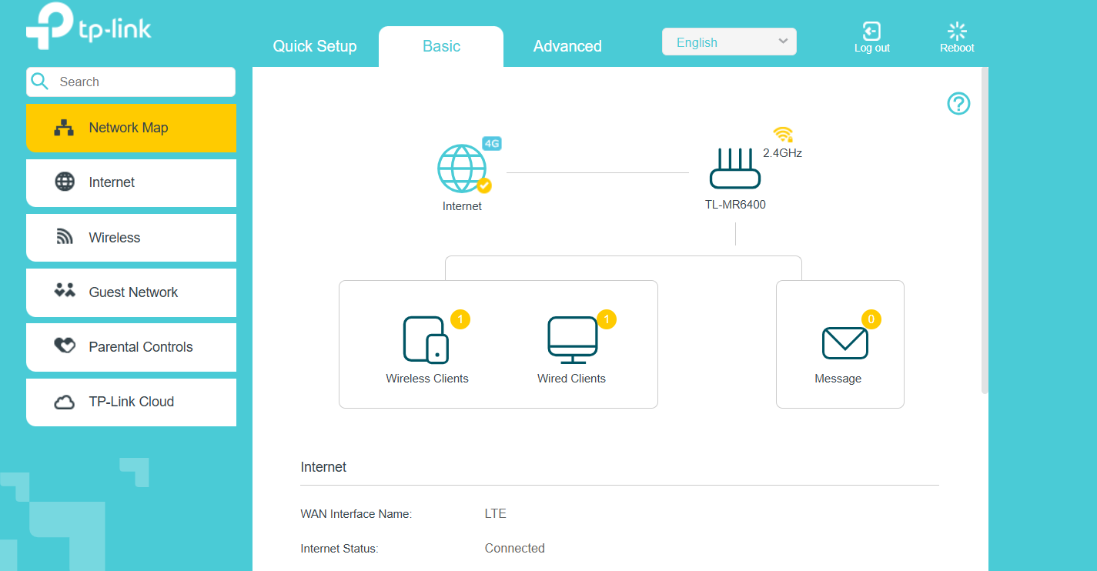
Task: Click the Internet globe icon in network map
Action: pyautogui.click(x=462, y=169)
